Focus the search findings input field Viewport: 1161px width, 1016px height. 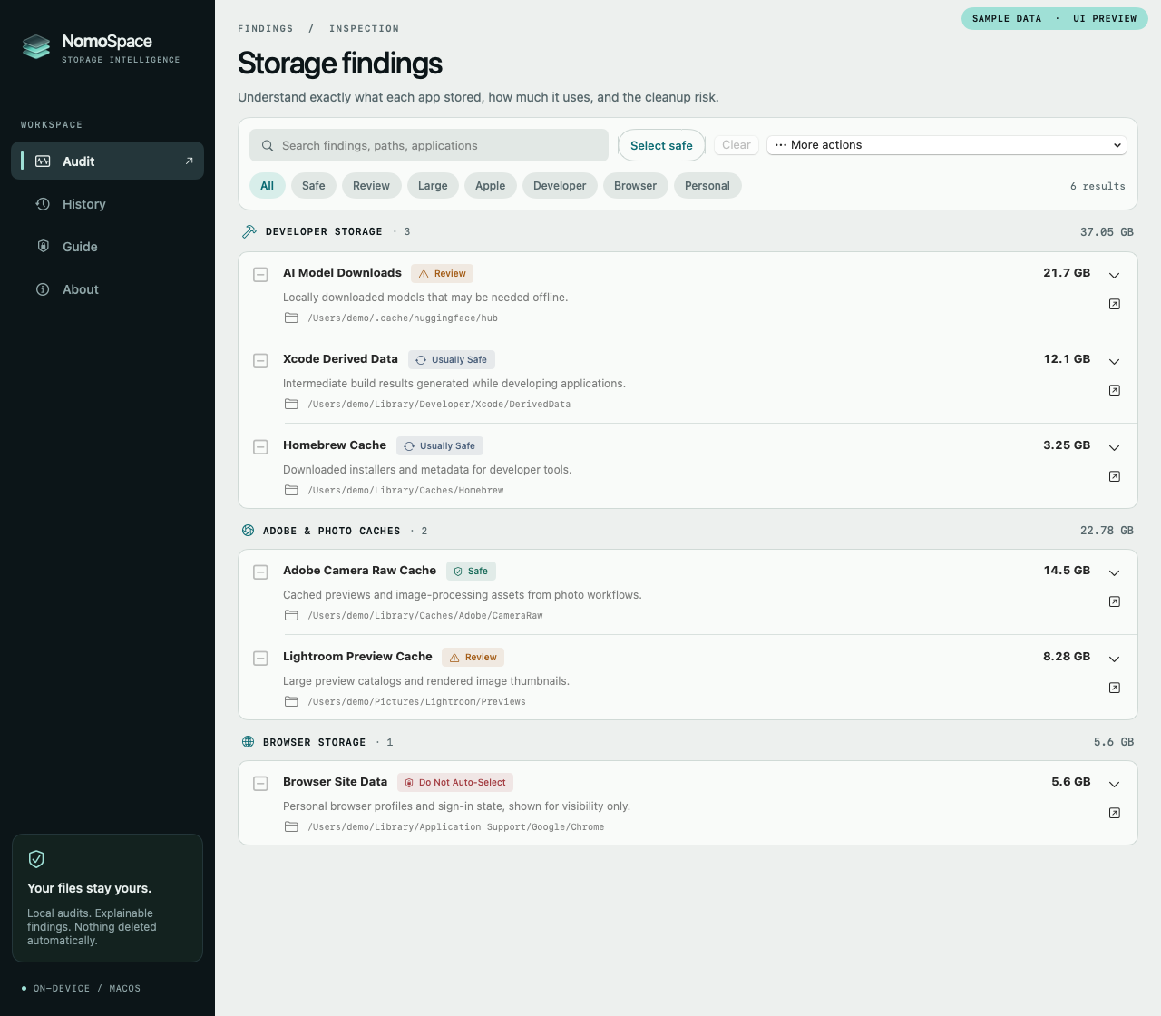point(429,145)
